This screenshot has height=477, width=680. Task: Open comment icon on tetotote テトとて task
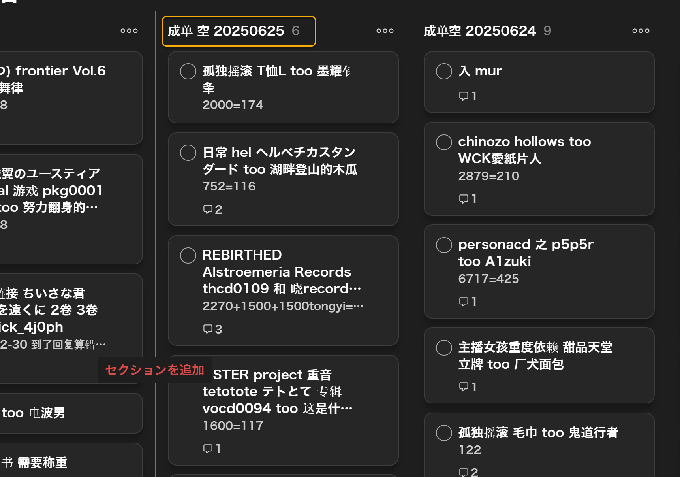click(x=211, y=449)
